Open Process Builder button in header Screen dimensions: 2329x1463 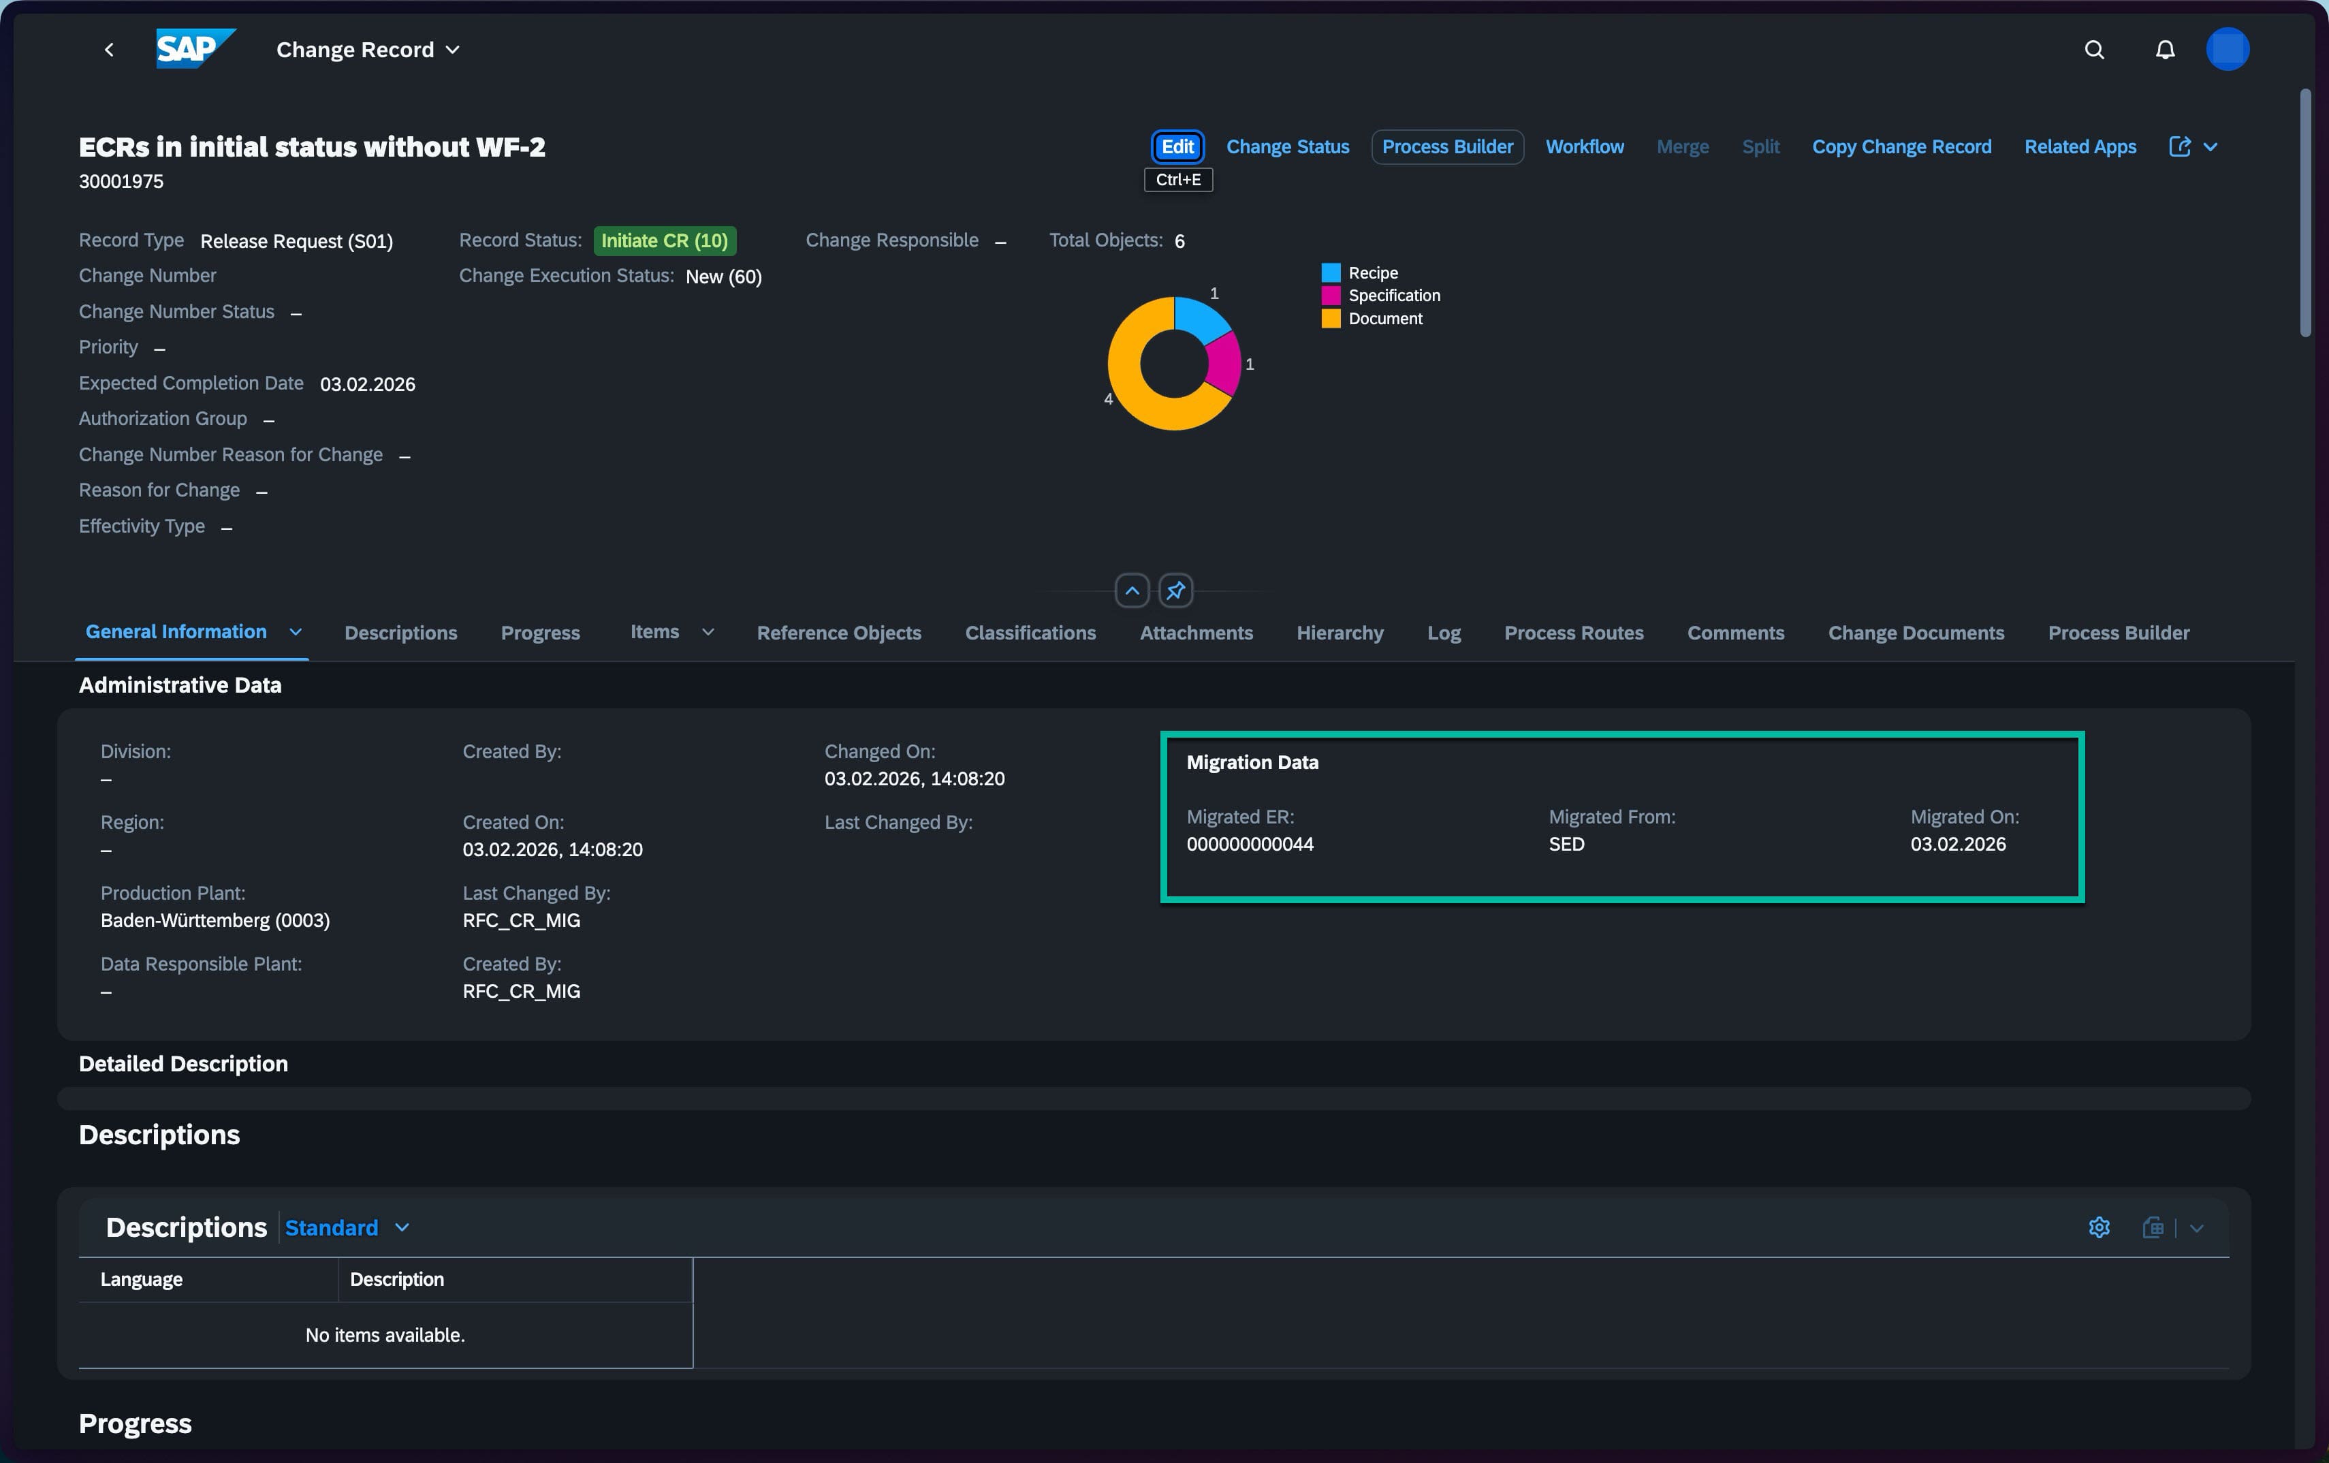[1448, 147]
